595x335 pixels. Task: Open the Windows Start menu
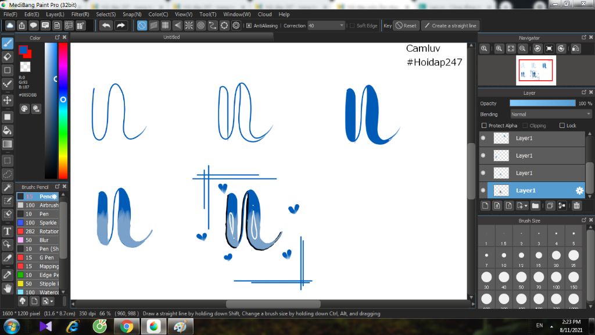point(12,327)
